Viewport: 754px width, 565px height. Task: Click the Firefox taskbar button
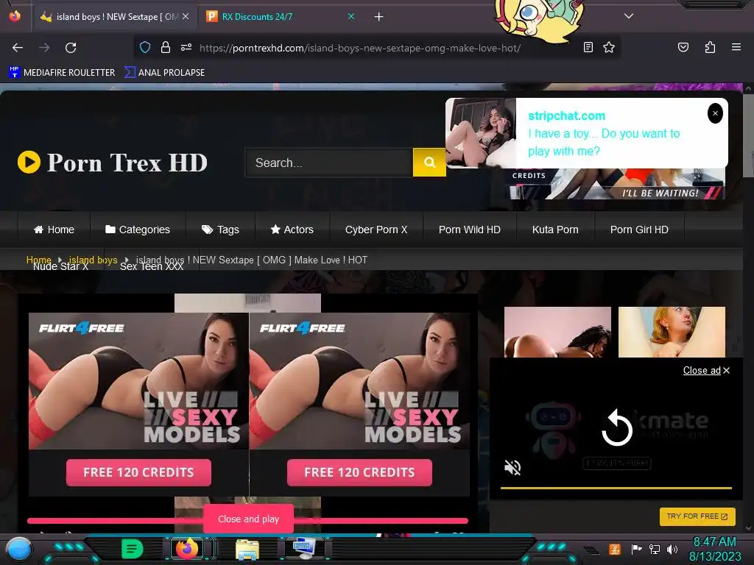[x=187, y=549]
